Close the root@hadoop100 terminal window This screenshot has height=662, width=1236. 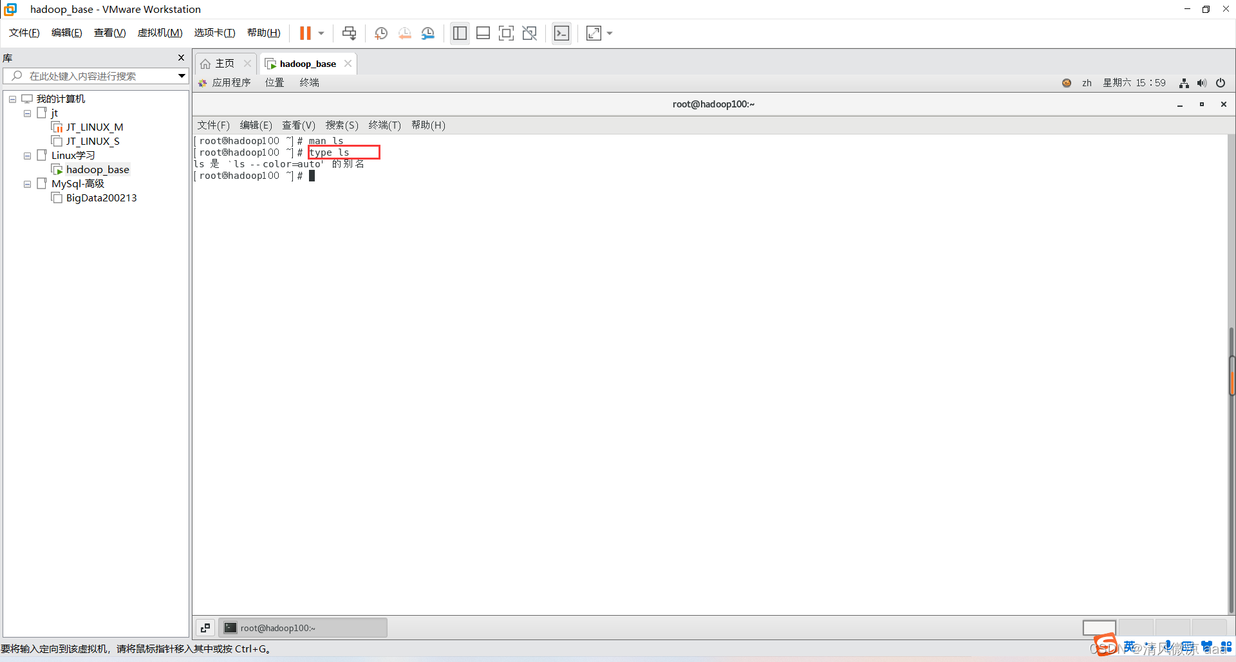(1224, 104)
